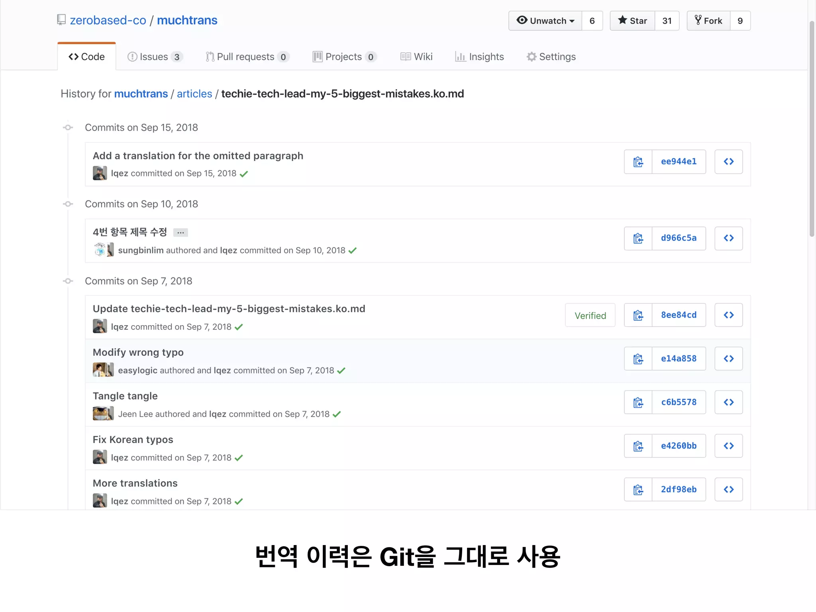Open articles folder in breadcrumb
The image size is (816, 612).
click(x=194, y=94)
